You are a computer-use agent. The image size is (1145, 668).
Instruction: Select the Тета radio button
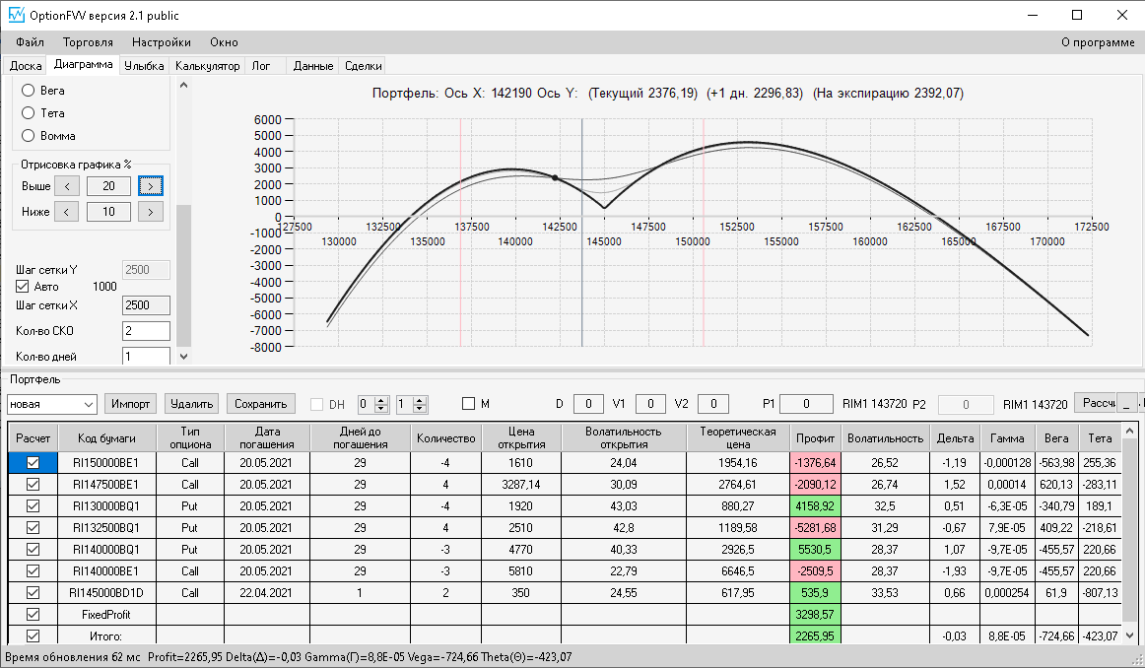tap(28, 113)
